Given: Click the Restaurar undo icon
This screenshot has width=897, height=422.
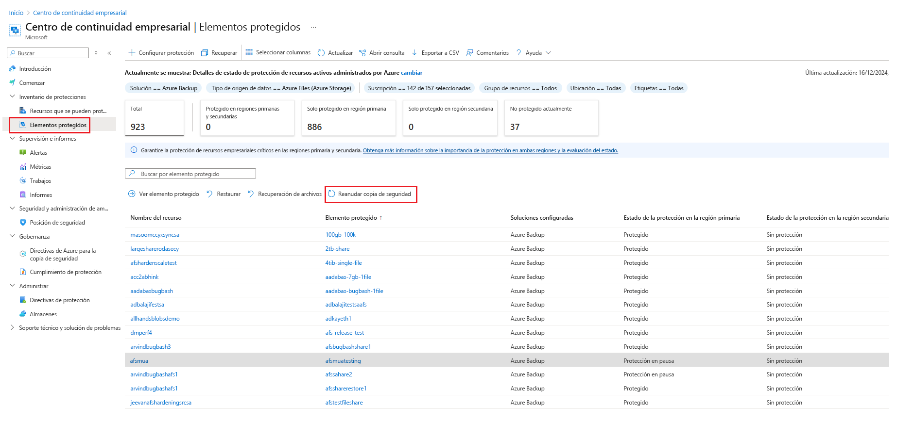Looking at the screenshot, I should [x=209, y=194].
